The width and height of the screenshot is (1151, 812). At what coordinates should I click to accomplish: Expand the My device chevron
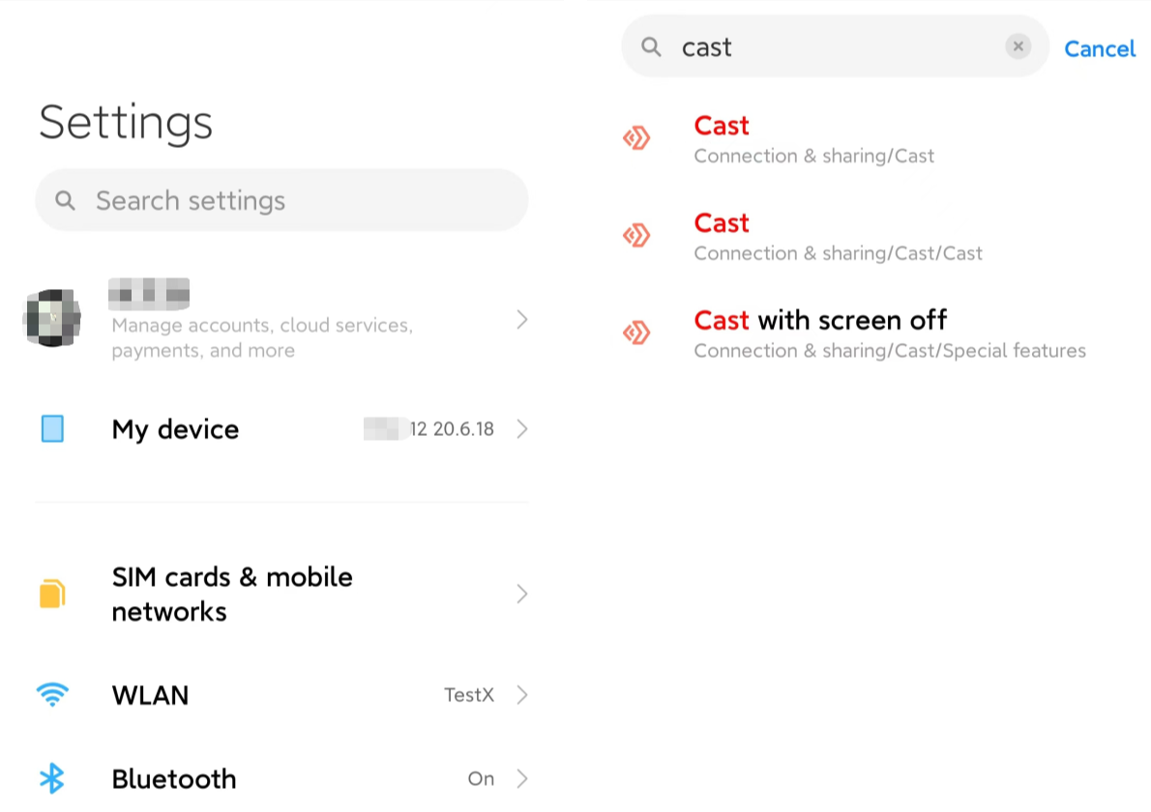pos(522,428)
